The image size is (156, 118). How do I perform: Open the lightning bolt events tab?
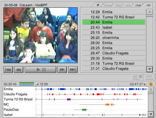pos(98,5)
